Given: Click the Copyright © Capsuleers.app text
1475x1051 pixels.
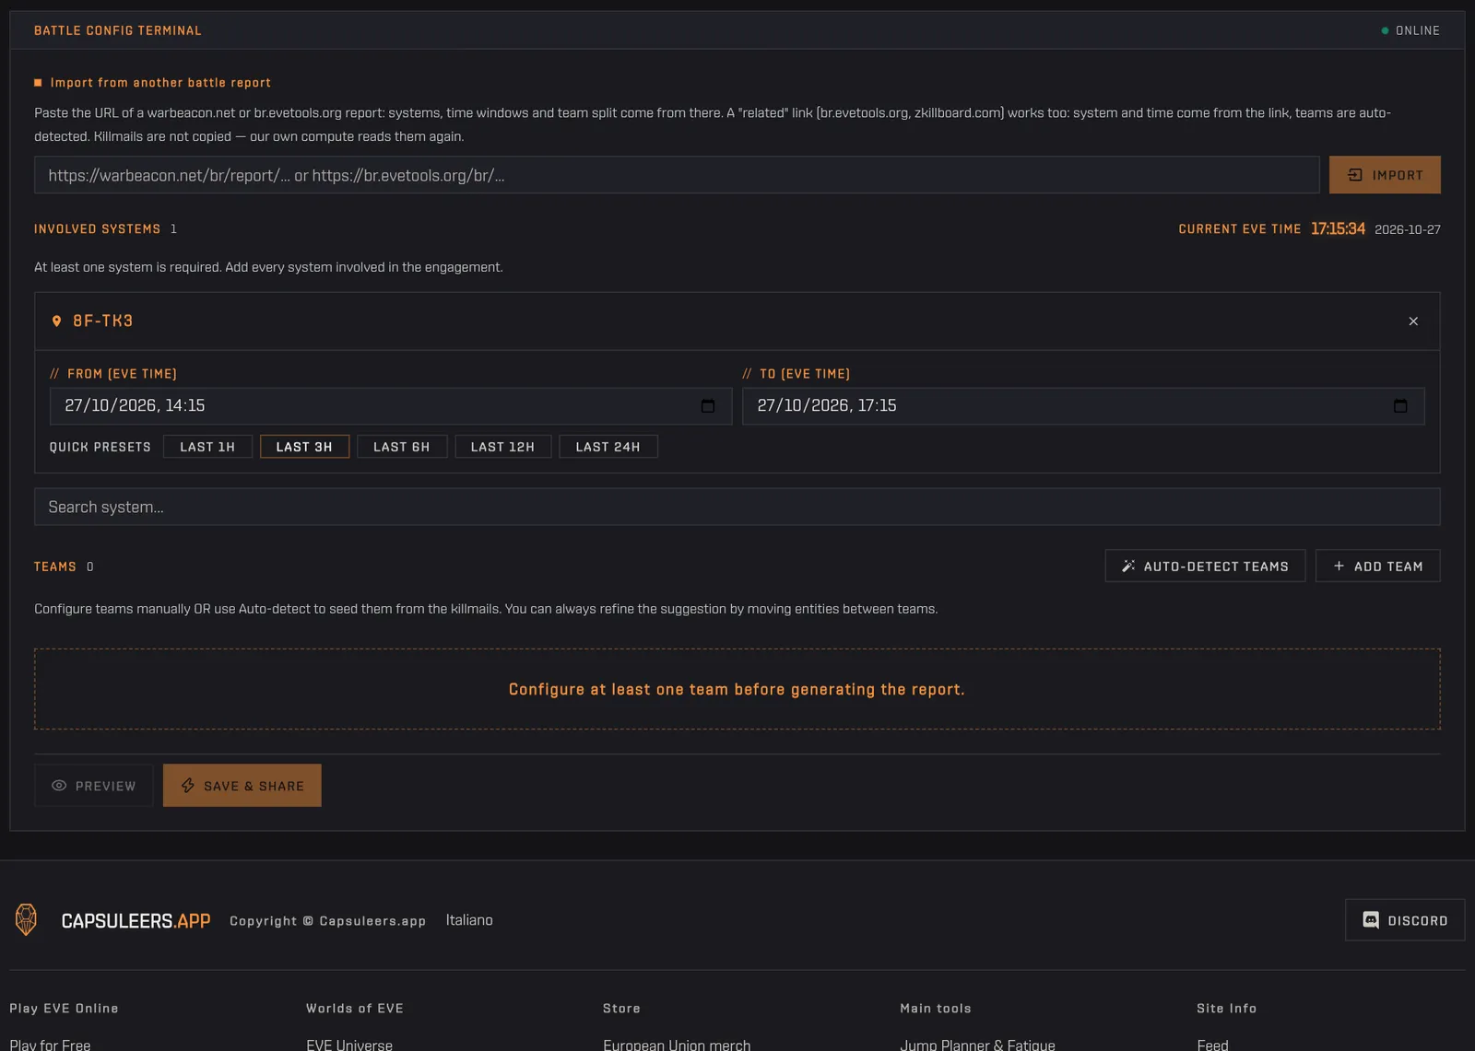Looking at the screenshot, I should 327,921.
